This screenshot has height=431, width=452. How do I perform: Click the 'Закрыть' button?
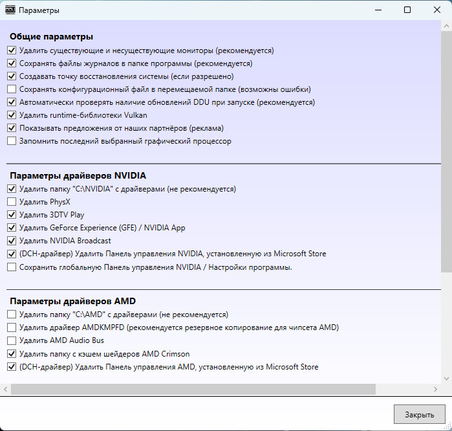[419, 414]
